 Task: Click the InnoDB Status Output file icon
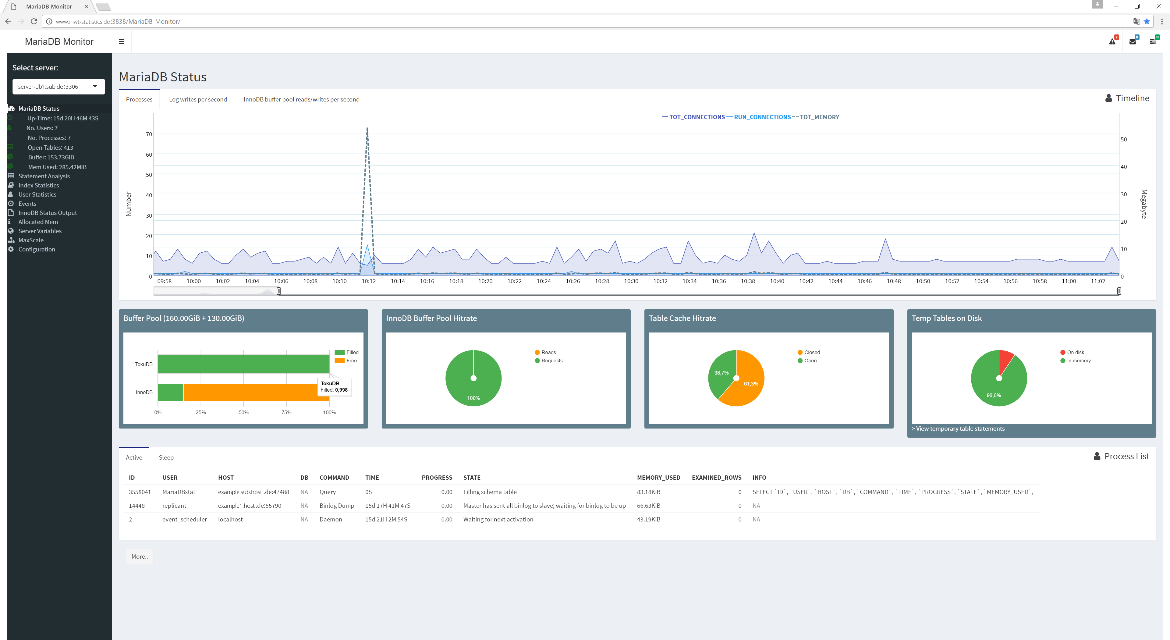point(10,213)
